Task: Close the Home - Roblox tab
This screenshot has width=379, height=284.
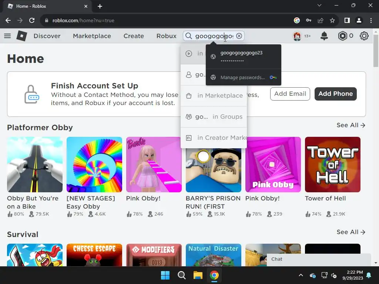Action: pos(86,6)
